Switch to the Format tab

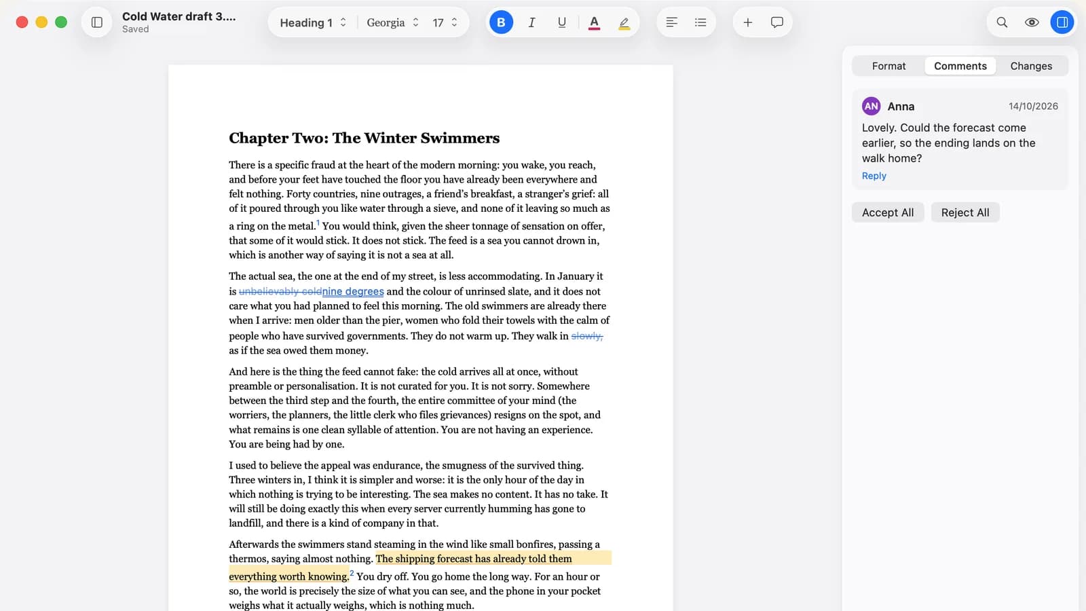[x=888, y=66]
